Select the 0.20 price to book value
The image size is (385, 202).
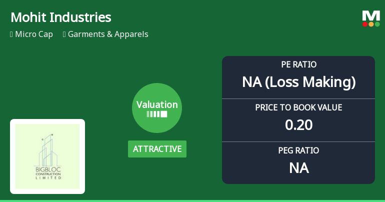pyautogui.click(x=298, y=125)
